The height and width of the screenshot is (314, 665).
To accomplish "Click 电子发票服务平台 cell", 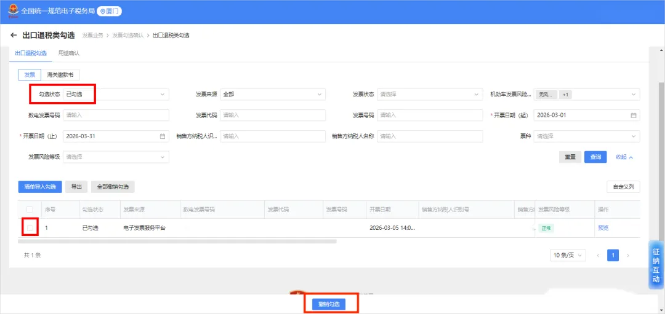I will click(x=144, y=228).
